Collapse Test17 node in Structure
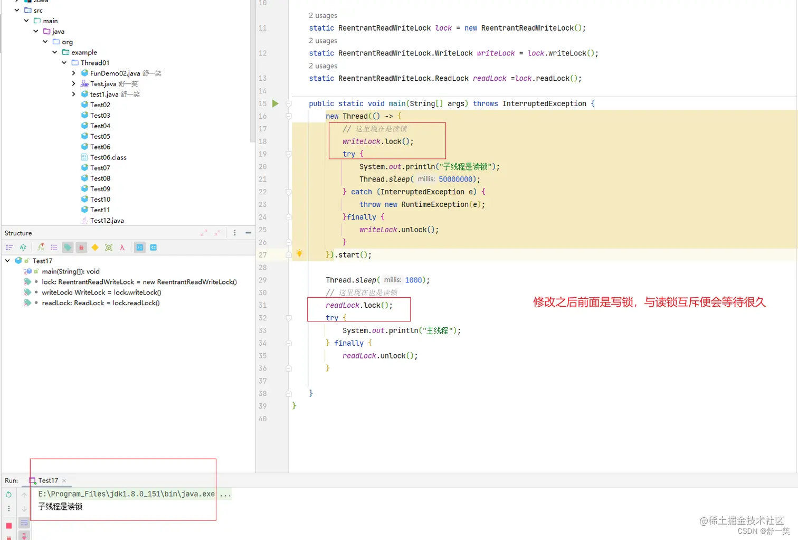This screenshot has height=540, width=798. click(x=7, y=261)
